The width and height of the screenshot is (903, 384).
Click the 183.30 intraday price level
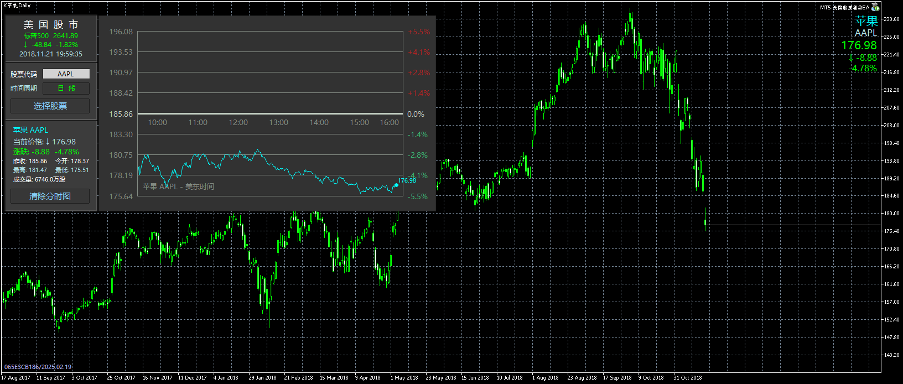[121, 134]
